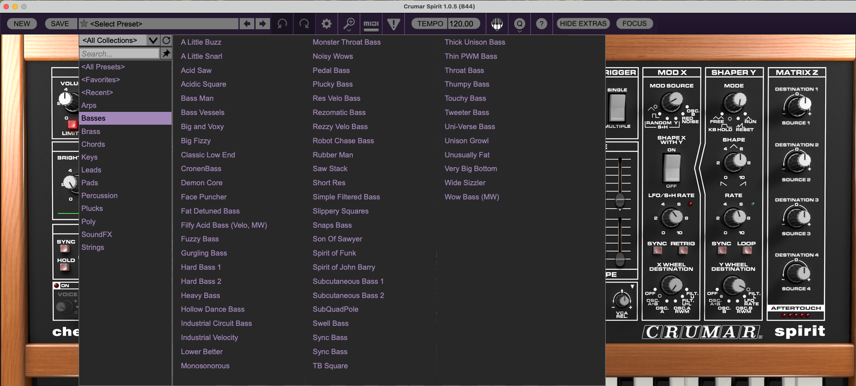
Task: Load the Acid Saw preset
Action: click(x=196, y=70)
